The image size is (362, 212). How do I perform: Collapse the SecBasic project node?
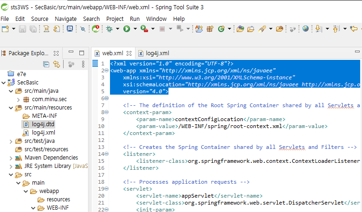coord(3,83)
